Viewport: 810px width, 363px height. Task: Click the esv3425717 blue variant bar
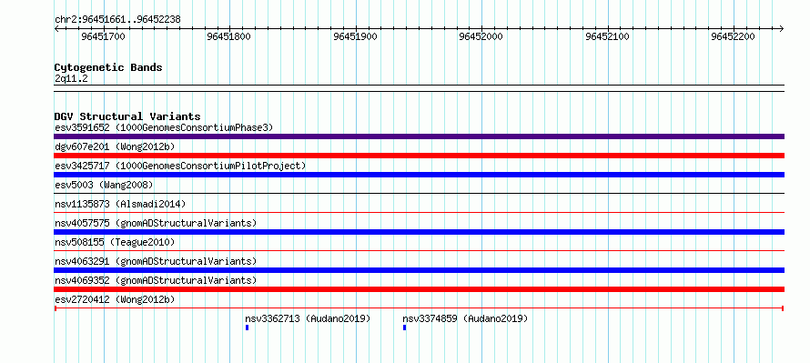(x=419, y=175)
